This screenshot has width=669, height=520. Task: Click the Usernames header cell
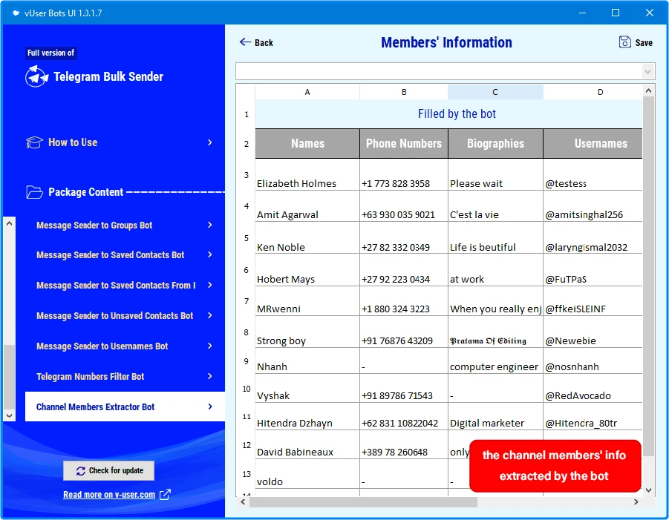pyautogui.click(x=593, y=144)
